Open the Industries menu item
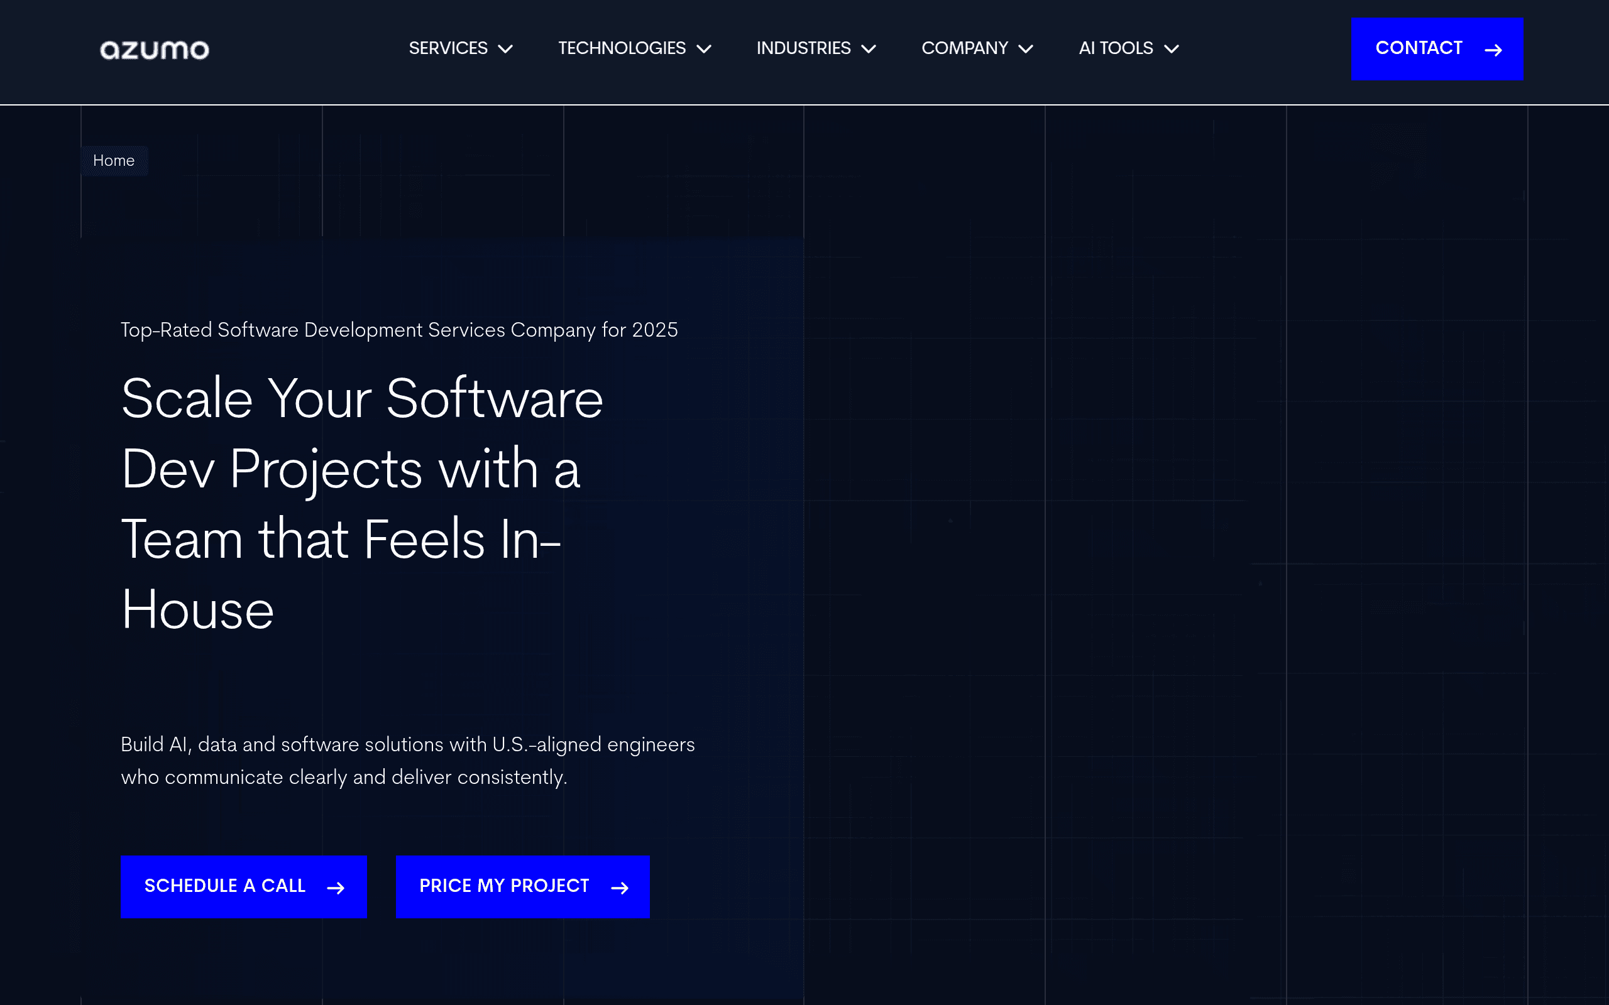 (x=803, y=48)
